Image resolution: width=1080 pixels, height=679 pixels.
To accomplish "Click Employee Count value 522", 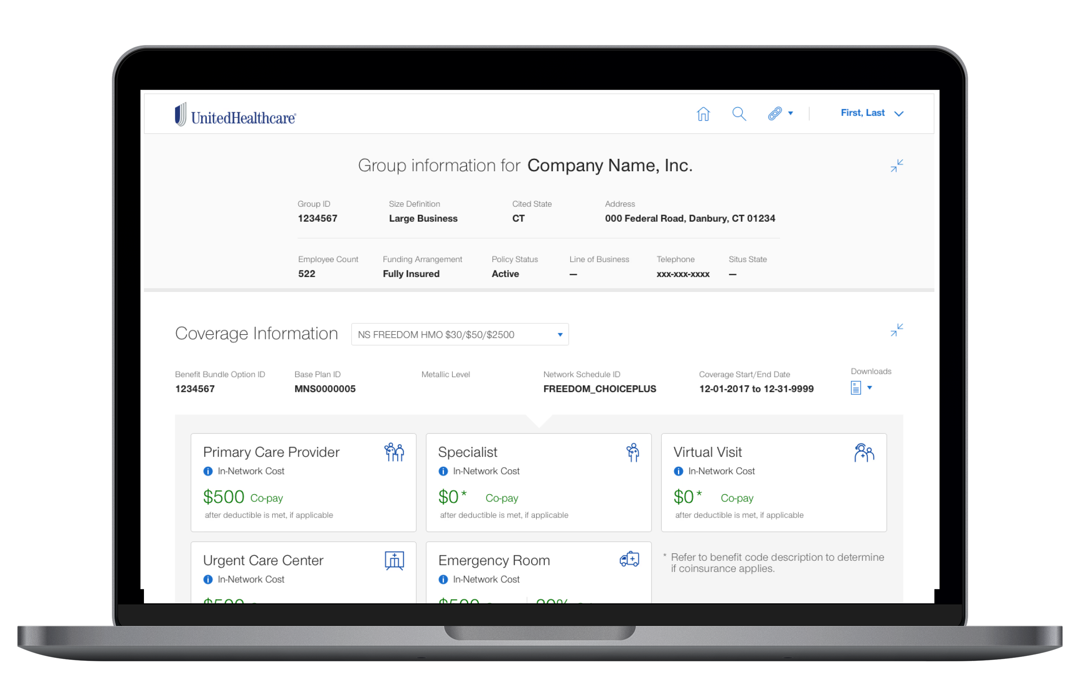I will (307, 274).
